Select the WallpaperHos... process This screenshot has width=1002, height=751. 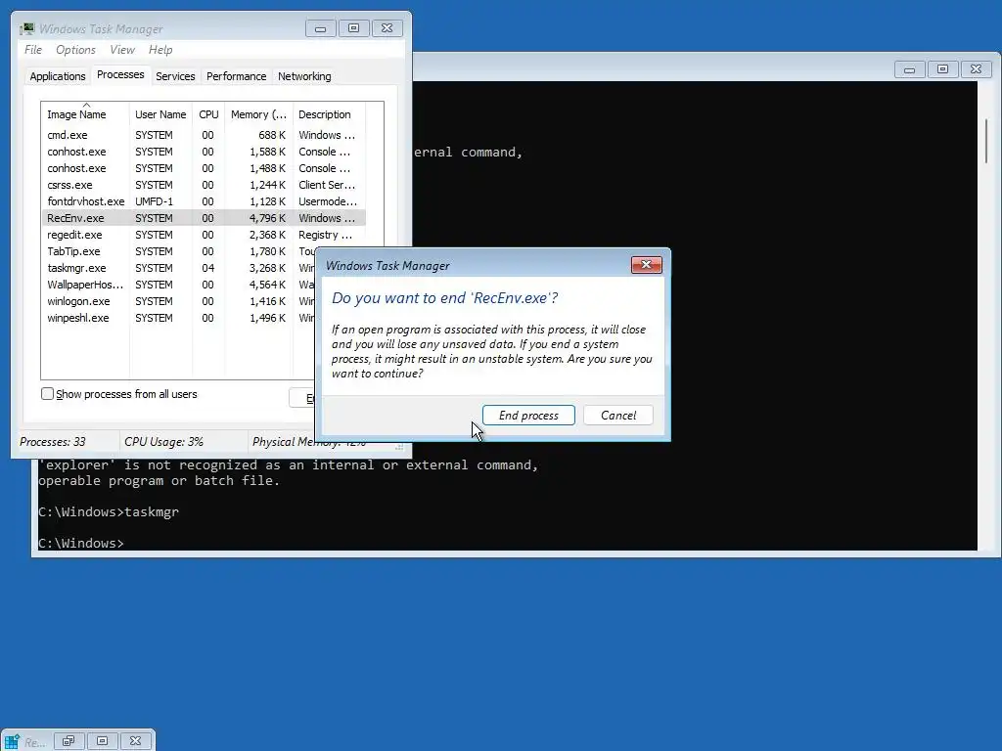(x=178, y=285)
